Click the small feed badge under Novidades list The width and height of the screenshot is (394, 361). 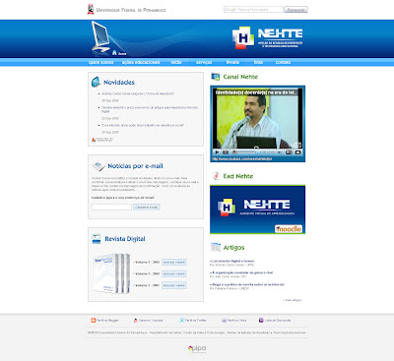click(102, 140)
